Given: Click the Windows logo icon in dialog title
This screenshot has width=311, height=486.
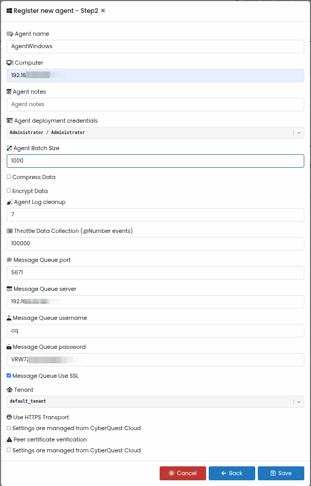Looking at the screenshot, I should click(x=9, y=11).
